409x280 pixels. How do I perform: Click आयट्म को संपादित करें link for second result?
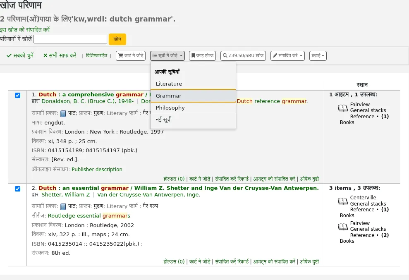tap(275, 262)
